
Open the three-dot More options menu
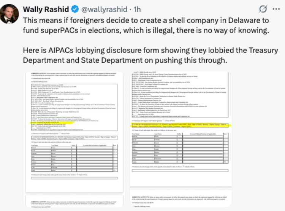point(276,9)
